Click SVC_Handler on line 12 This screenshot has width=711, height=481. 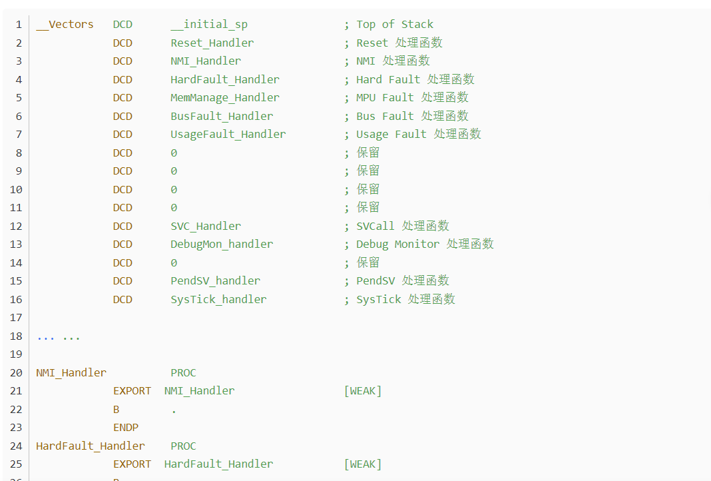pos(206,227)
